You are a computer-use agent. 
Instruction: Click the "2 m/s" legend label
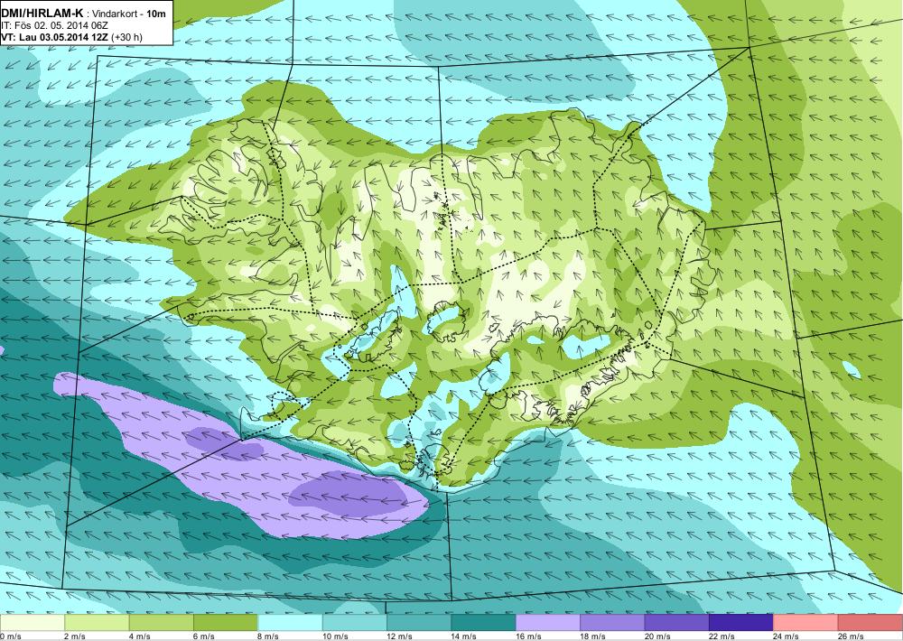[x=76, y=636]
